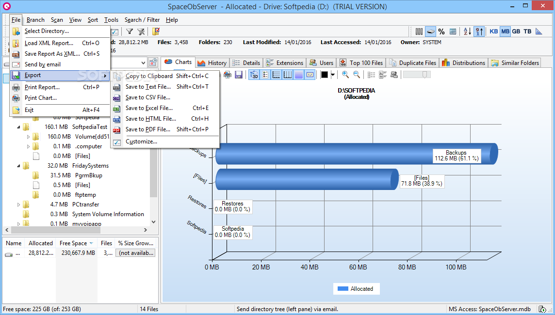Click the triangle ruler auto-unit icon

[x=539, y=31]
